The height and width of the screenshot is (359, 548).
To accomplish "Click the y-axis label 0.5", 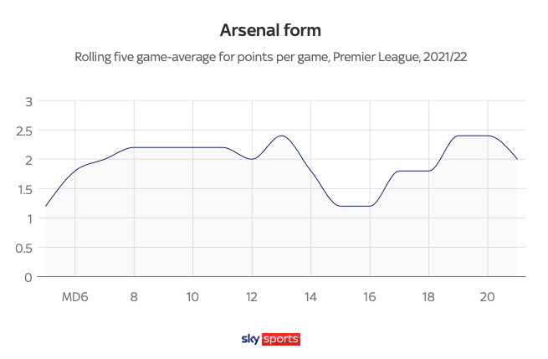I will coord(23,248).
